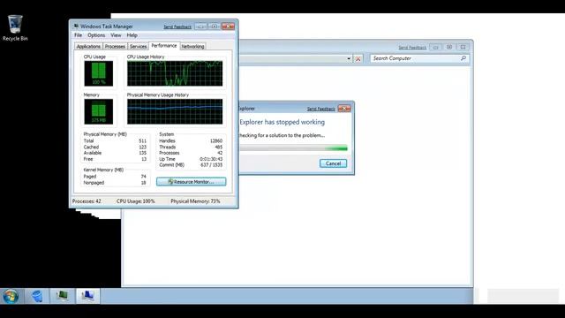
Task: Click the Nonpaged kernel memory row
Action: [115, 183]
